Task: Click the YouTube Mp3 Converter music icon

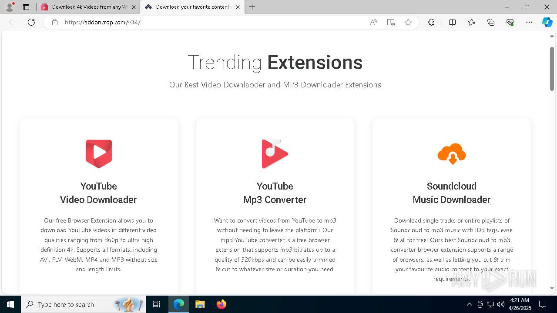Action: coord(275,154)
